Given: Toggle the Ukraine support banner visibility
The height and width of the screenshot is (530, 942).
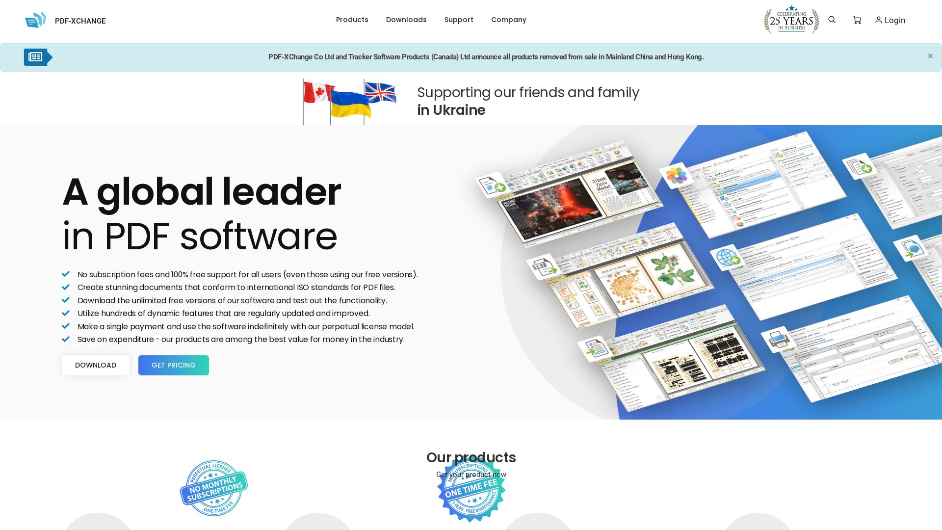Looking at the screenshot, I should [x=930, y=55].
